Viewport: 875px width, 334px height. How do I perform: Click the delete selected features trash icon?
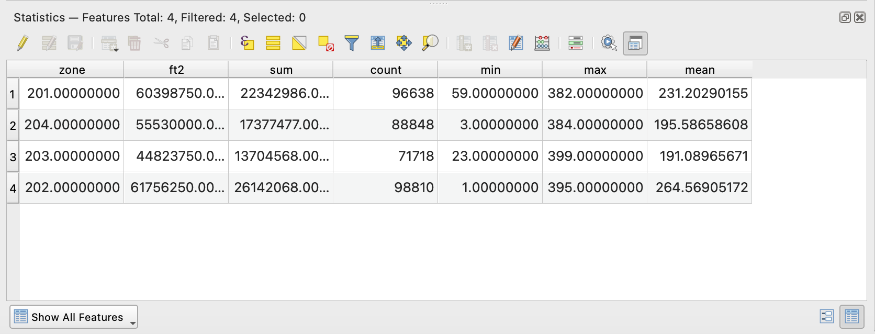[x=134, y=43]
